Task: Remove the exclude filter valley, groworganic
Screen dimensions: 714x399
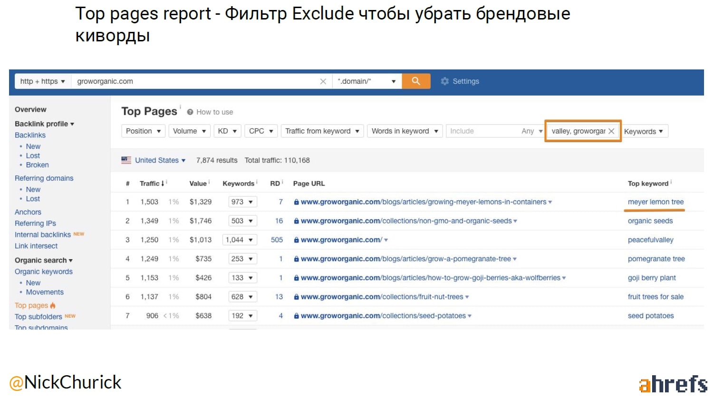Action: pyautogui.click(x=611, y=131)
